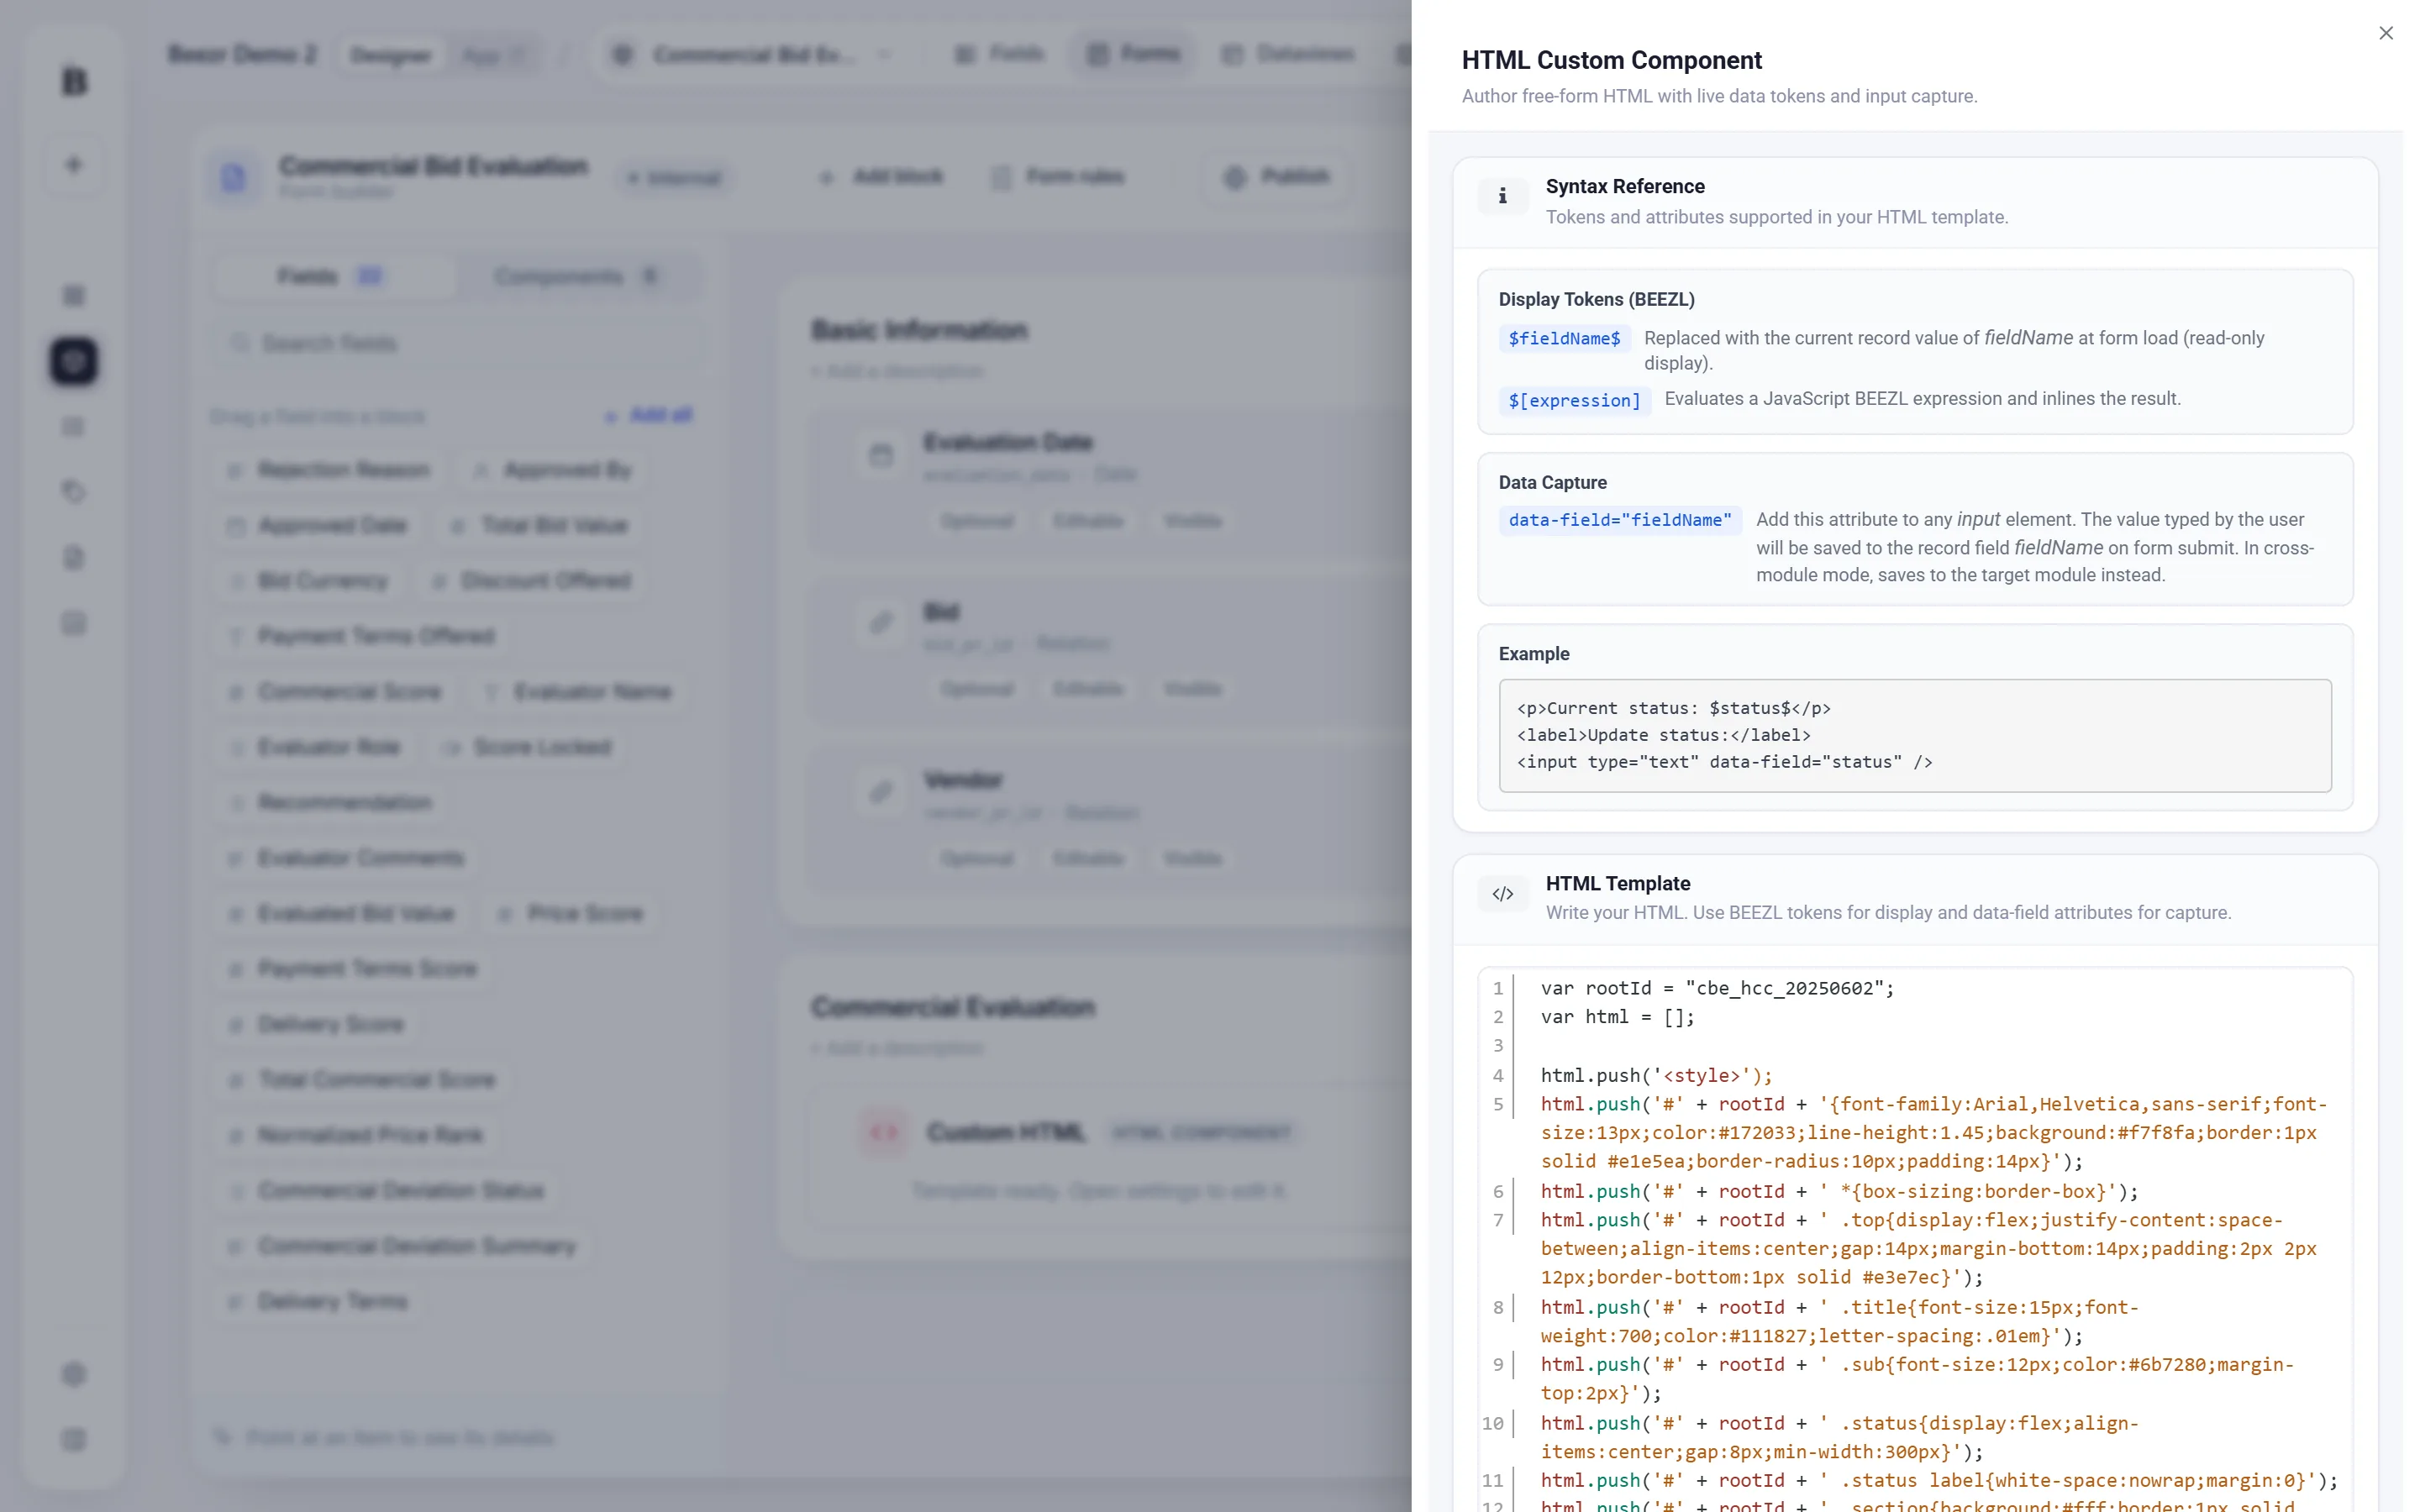Image resolution: width=2420 pixels, height=1512 pixels.
Task: Click code line 1 with rootId declaration
Action: [x=1717, y=988]
